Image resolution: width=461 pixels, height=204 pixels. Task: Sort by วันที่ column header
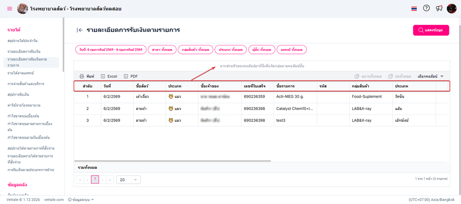(117, 86)
